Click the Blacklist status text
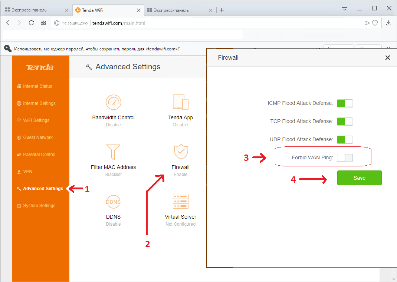Viewport: 397px width, 282px height. pos(114,174)
